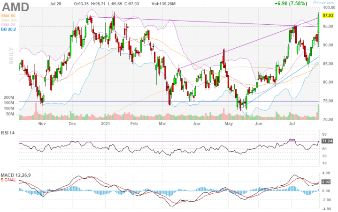338x212 pixels.
Task: Click the tall green volume bar for Jul 28
Action: [x=318, y=112]
